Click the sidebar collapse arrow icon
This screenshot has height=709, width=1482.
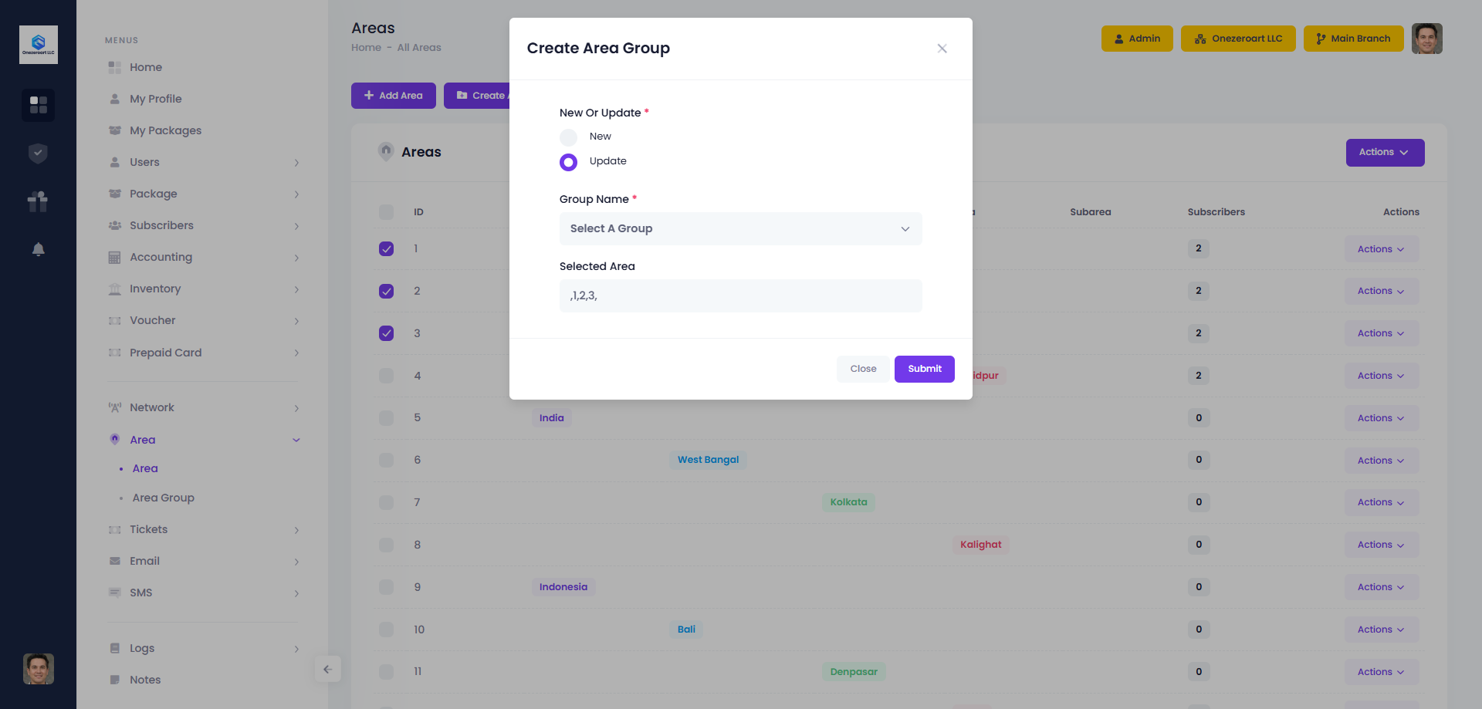[327, 669]
